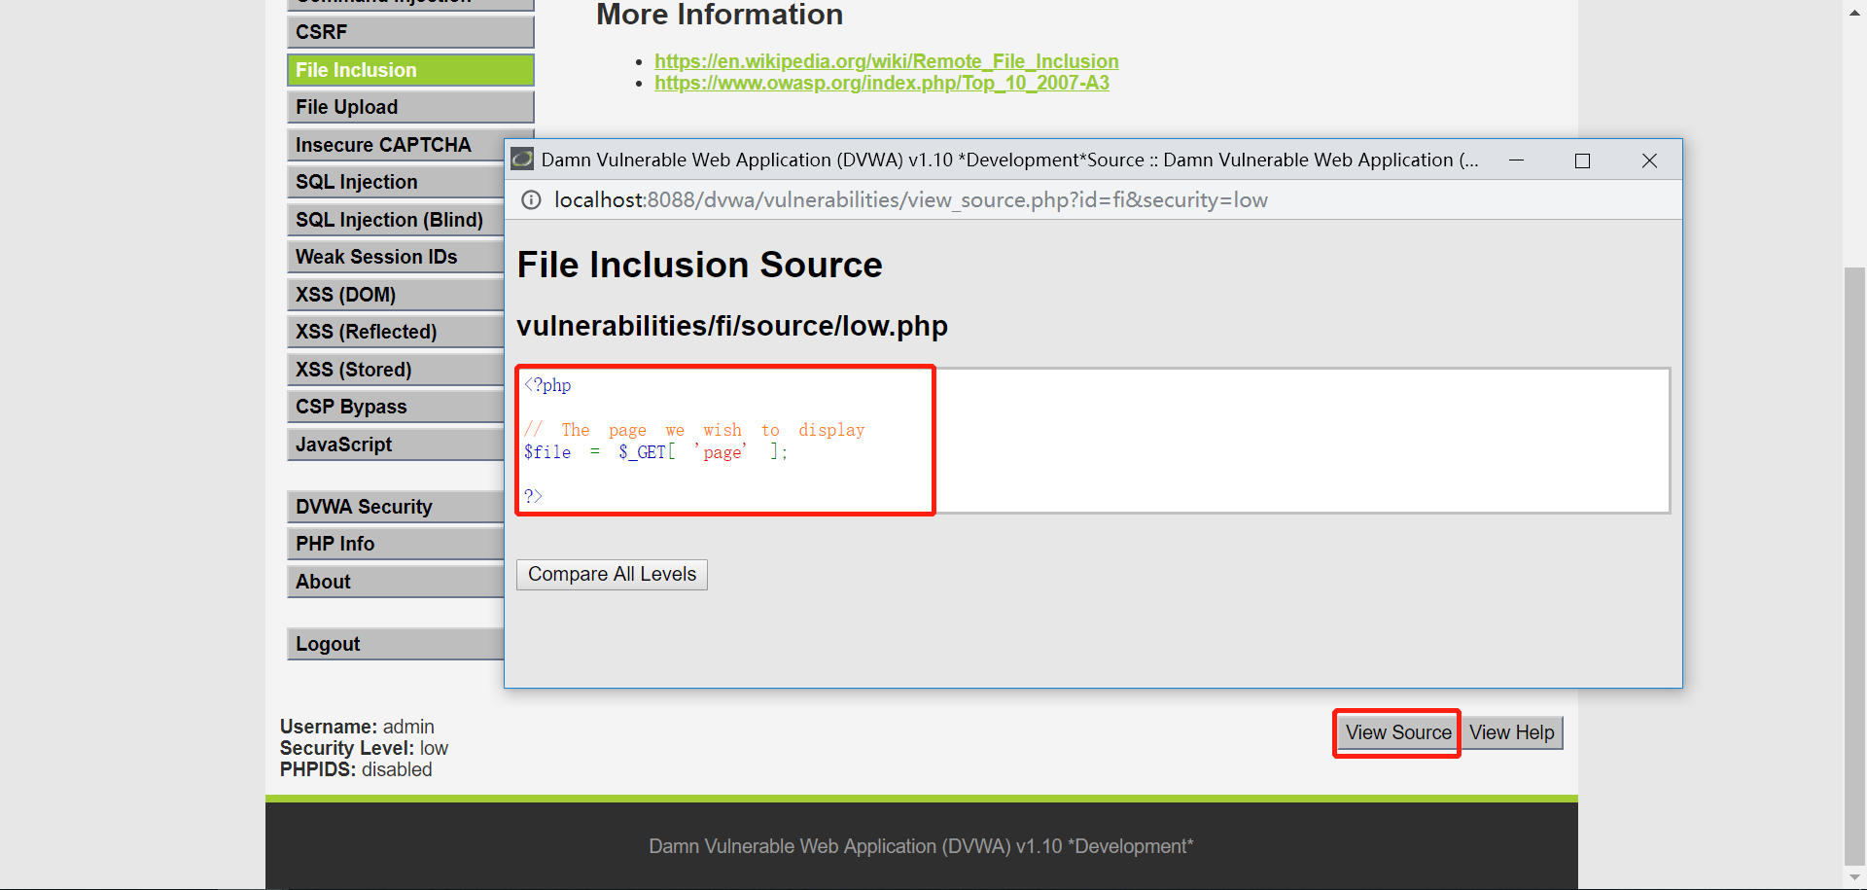Viewport: 1867px width, 890px height.
Task: Open the File Upload page
Action: [410, 107]
